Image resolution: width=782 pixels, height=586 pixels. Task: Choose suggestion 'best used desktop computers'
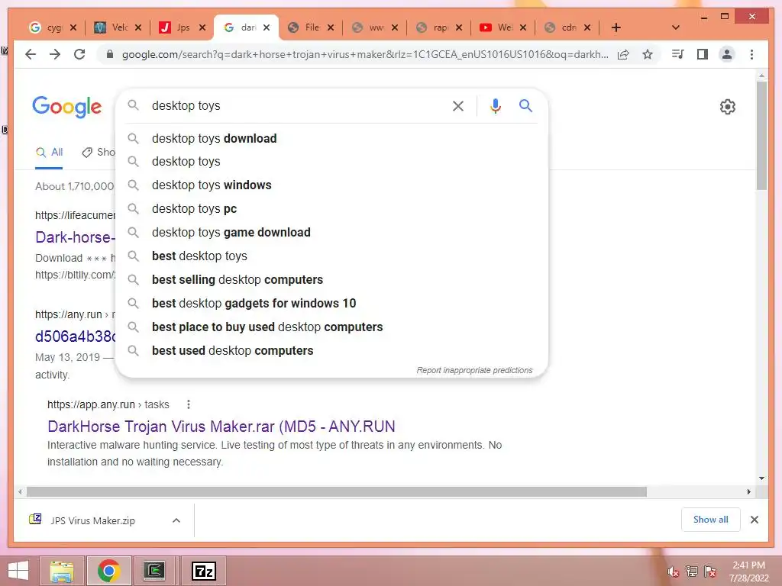point(331,350)
